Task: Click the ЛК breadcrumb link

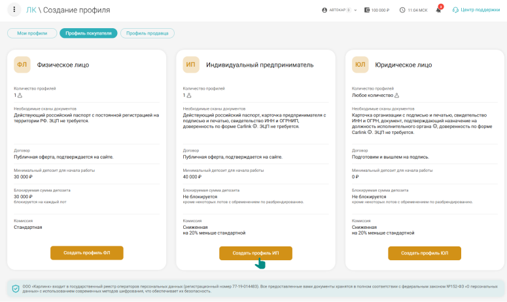Action: (x=31, y=10)
